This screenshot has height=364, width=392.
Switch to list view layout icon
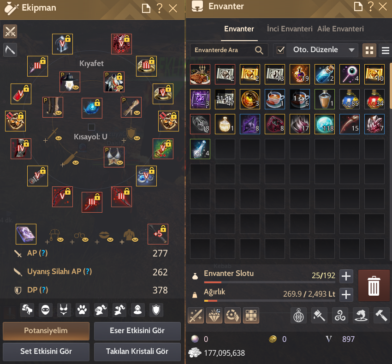tap(385, 50)
